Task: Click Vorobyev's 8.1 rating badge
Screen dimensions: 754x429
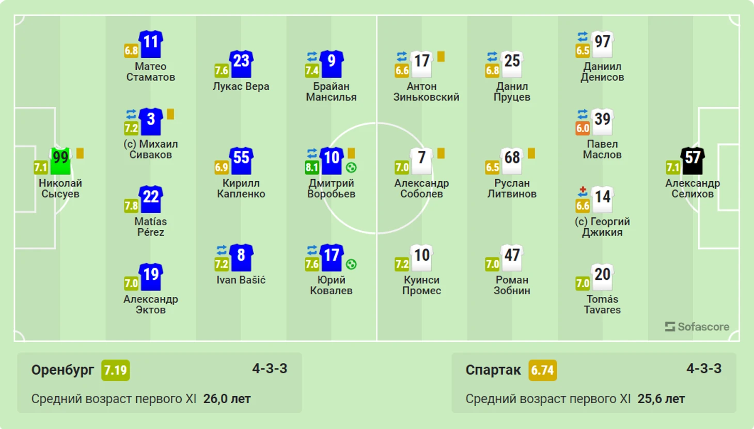Action: coord(312,167)
